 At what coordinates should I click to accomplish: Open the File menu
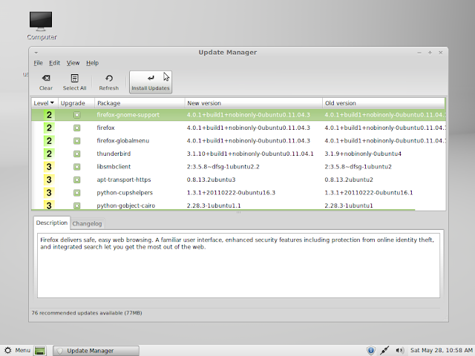point(38,63)
